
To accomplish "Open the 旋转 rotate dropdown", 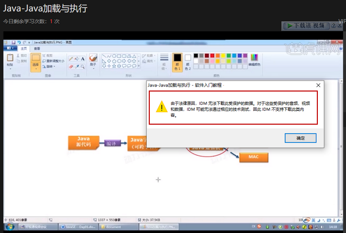I will click(48, 66).
